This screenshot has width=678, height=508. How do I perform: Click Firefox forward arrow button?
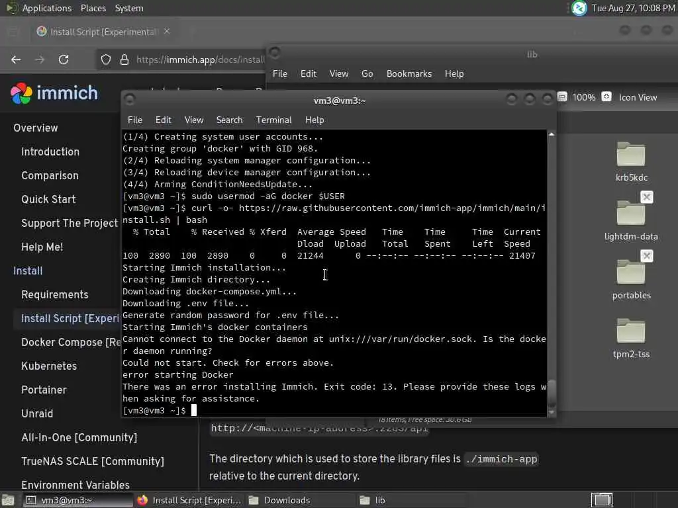[40, 60]
